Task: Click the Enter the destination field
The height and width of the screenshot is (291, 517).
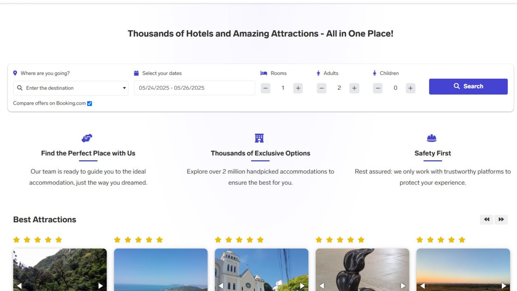Action: [71, 88]
